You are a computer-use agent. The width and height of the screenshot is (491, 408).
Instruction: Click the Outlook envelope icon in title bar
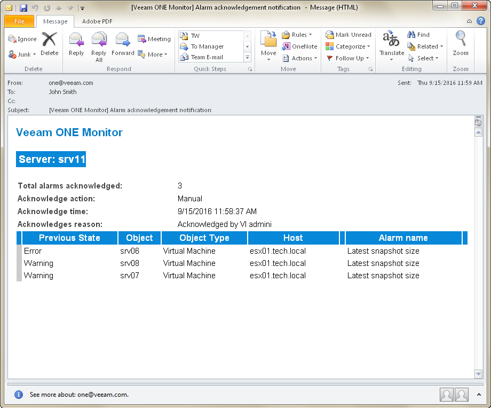click(x=9, y=7)
